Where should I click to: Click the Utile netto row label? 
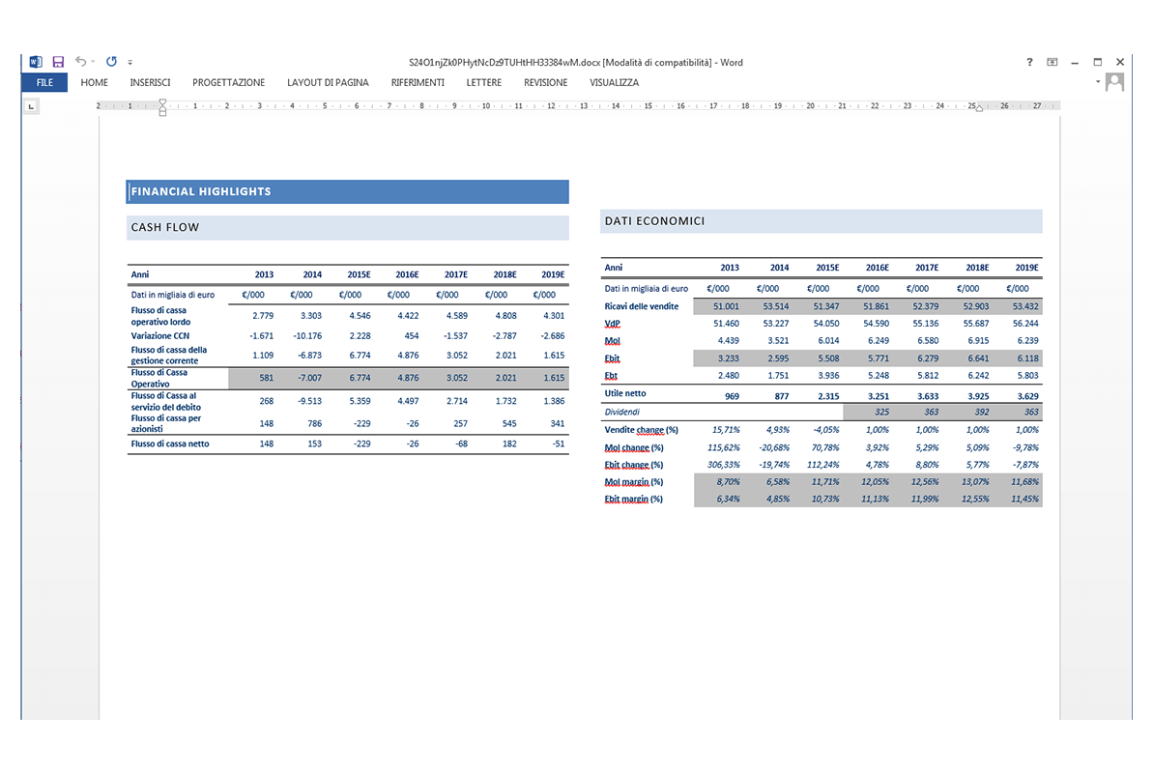pos(625,393)
